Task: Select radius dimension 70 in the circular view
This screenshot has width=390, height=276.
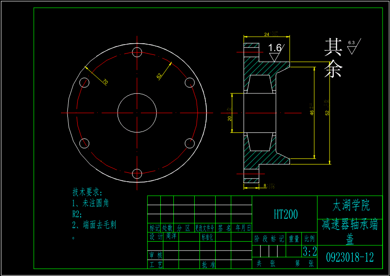Action: pyautogui.click(x=105, y=82)
